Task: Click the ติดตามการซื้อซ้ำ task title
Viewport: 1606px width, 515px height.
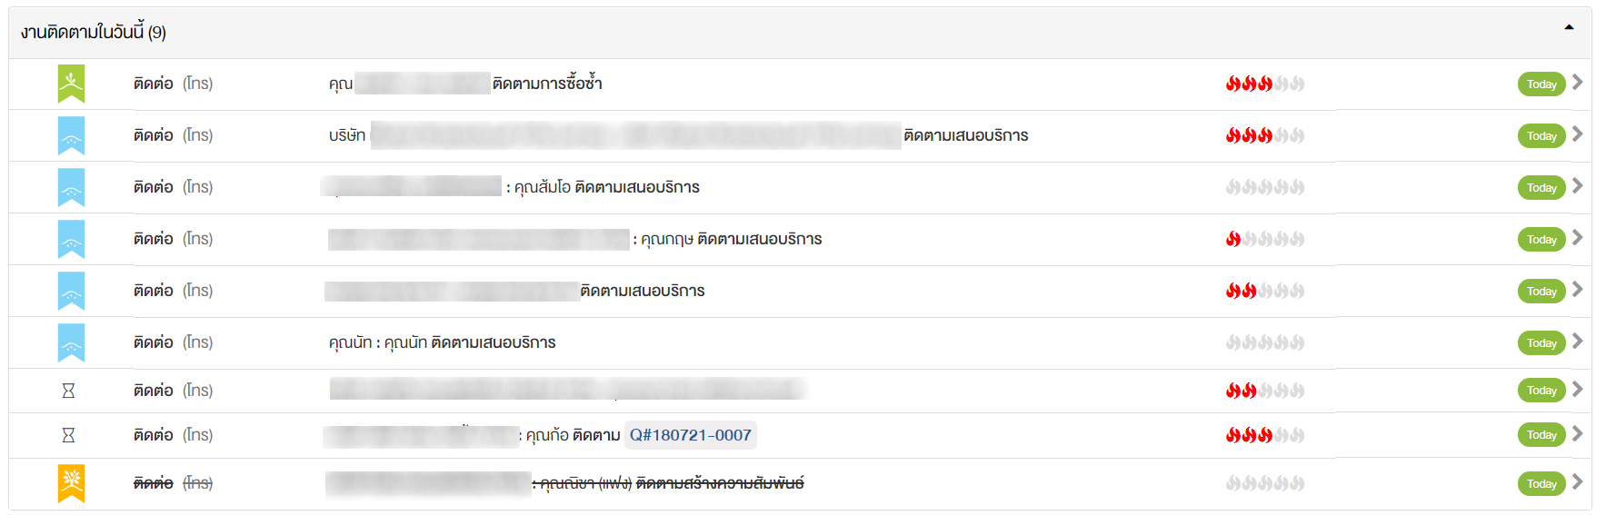Action: pyautogui.click(x=547, y=84)
